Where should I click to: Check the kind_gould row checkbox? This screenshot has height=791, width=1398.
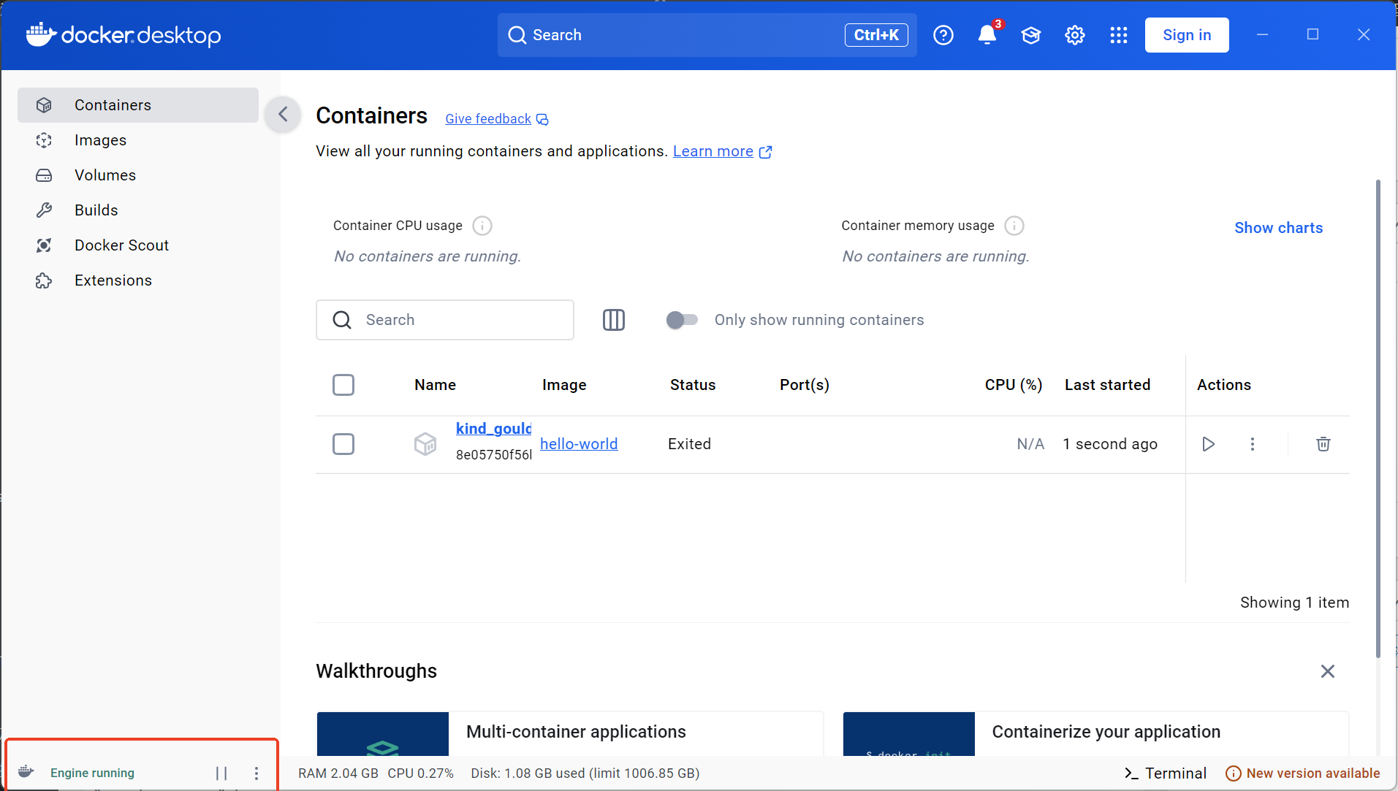343,444
